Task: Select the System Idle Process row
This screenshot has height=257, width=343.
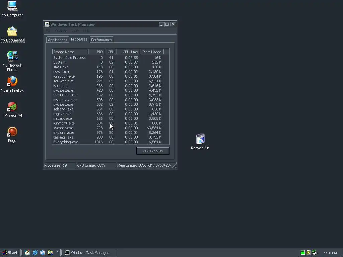Action: click(111, 58)
